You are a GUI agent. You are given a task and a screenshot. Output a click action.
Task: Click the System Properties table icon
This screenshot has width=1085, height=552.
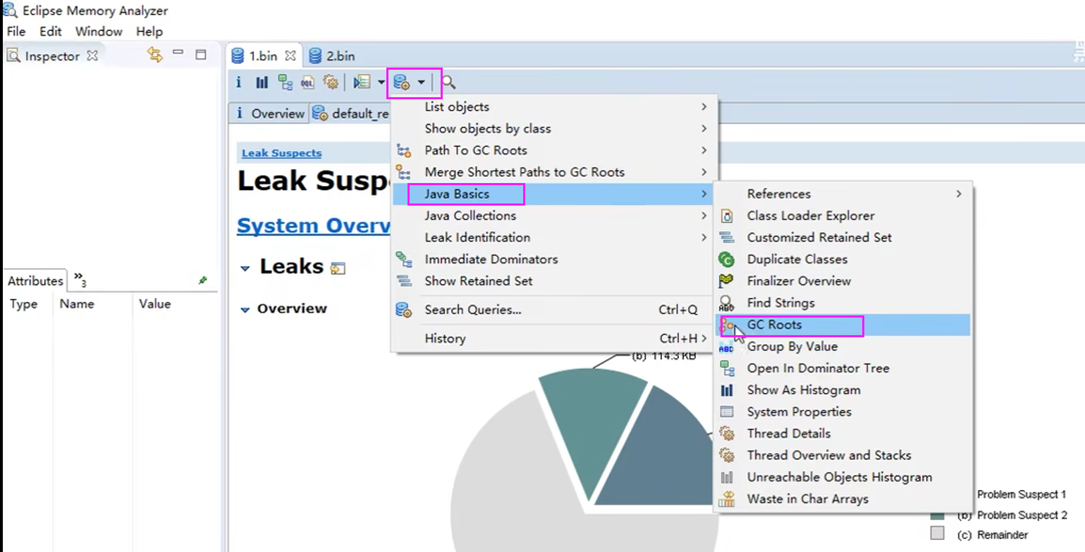pos(726,412)
